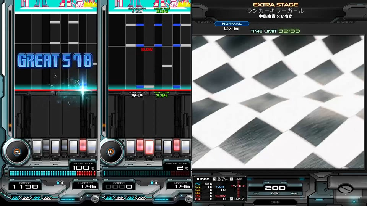Screen dimensions: 367x206
Task: Click Player 2's groove gauge 2% readout
Action: click(182, 168)
